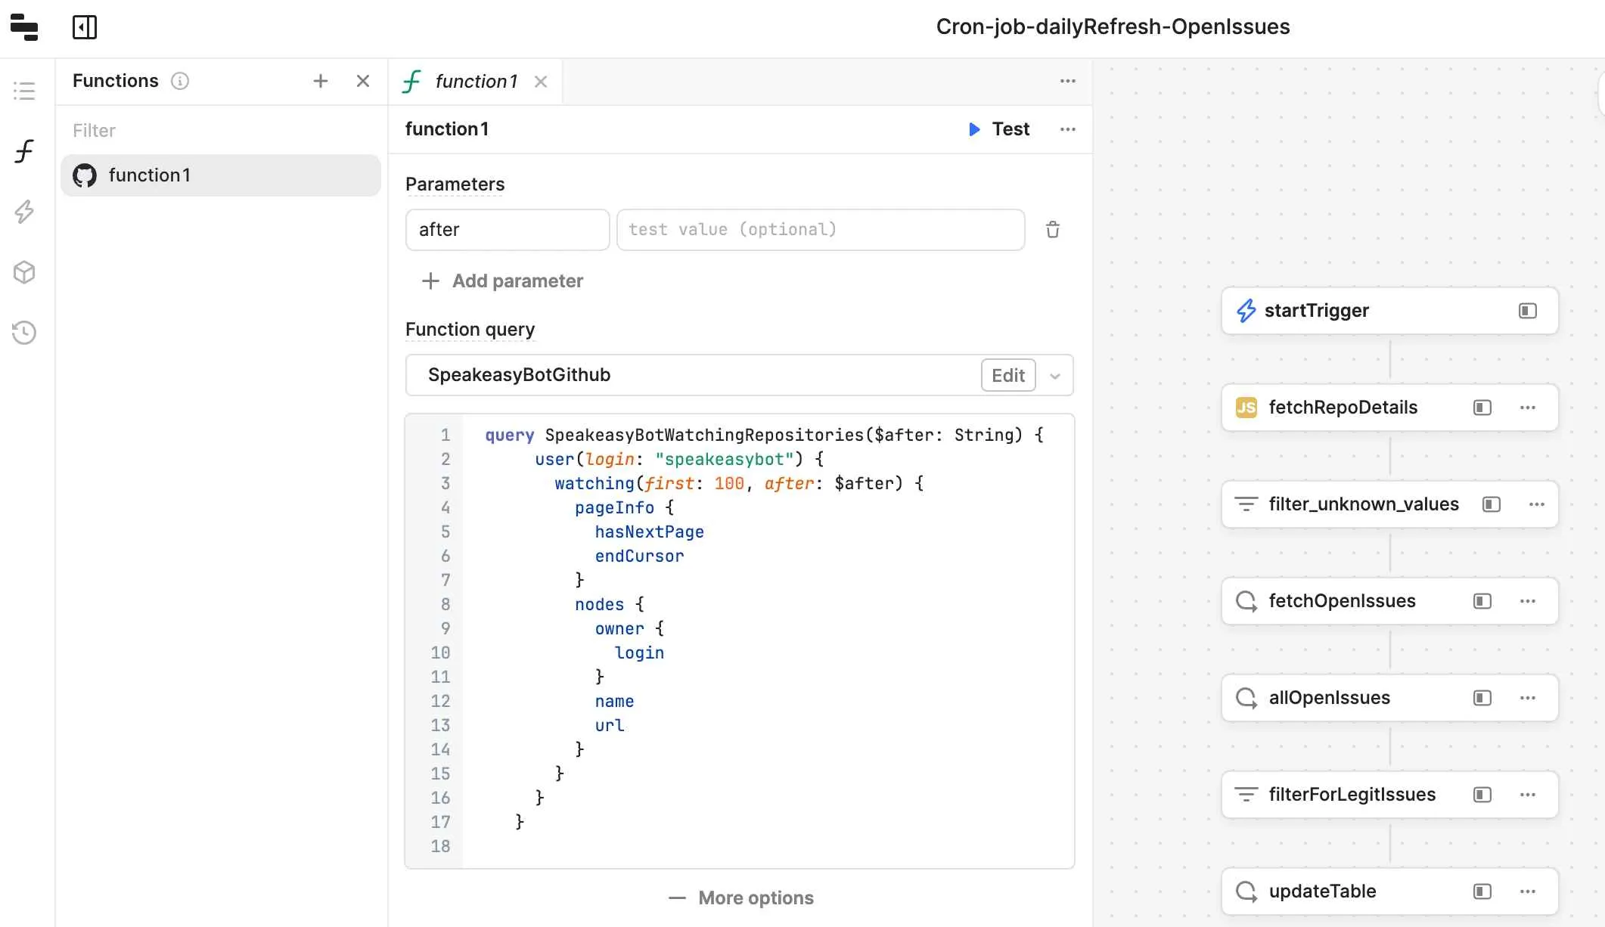Edit the after parameter name field

pos(508,230)
